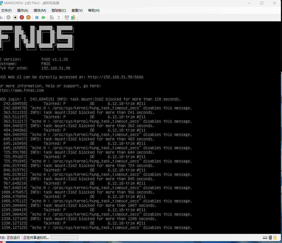The image size is (282, 243).
Task: Click the FNOS ASCII art logo
Action: (x=37, y=38)
